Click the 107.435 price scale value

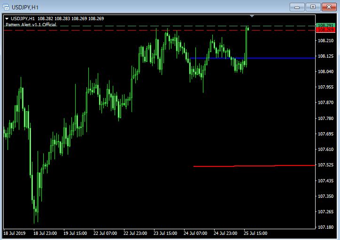tap(325, 181)
